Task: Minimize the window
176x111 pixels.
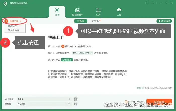Action: [x=161, y=3]
